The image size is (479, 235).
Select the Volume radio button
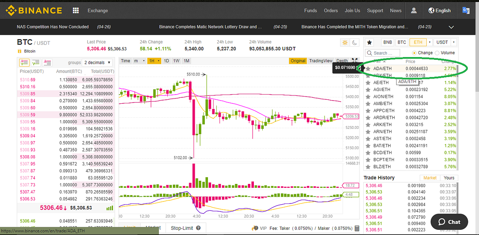tap(437, 53)
